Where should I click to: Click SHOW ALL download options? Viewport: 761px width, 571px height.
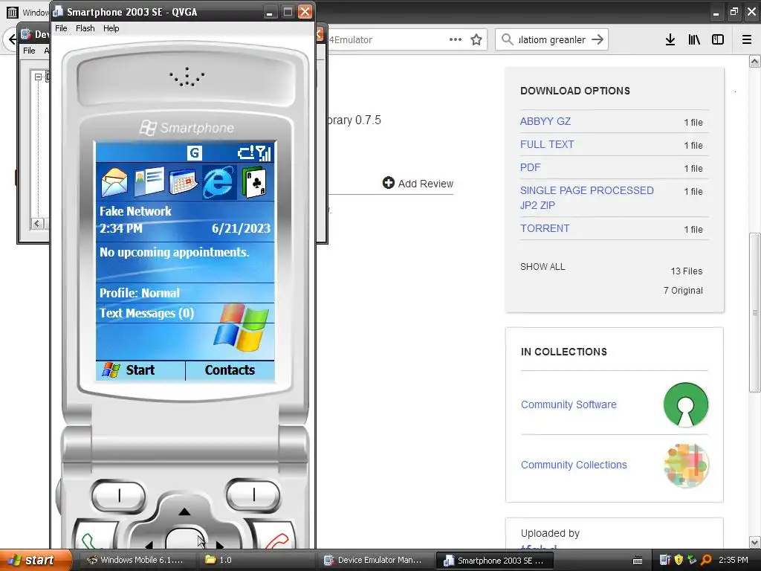[543, 267]
